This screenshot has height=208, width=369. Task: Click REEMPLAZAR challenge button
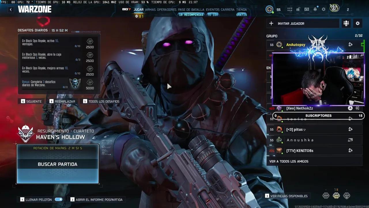[62, 101]
